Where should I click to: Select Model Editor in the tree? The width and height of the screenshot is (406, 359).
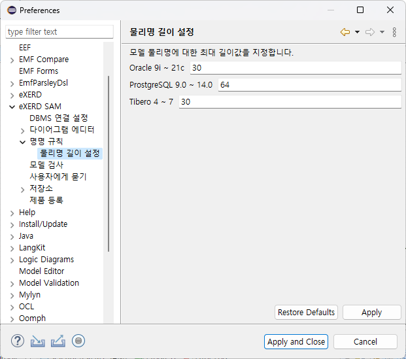click(41, 271)
